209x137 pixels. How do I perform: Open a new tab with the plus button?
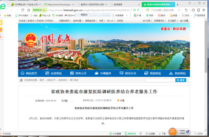(177, 5)
